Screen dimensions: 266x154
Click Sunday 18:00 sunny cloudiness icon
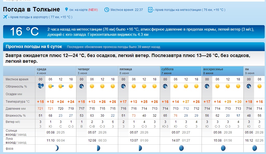coord(238,86)
